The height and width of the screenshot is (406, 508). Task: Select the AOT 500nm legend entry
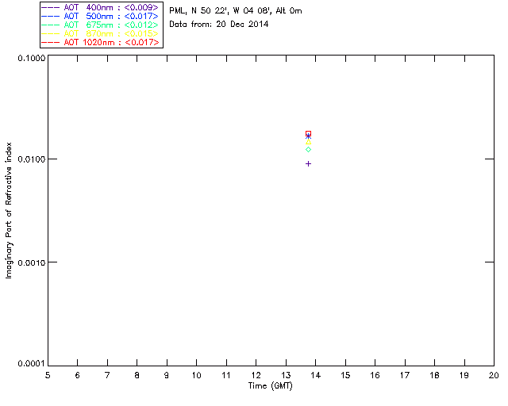pyautogui.click(x=100, y=16)
